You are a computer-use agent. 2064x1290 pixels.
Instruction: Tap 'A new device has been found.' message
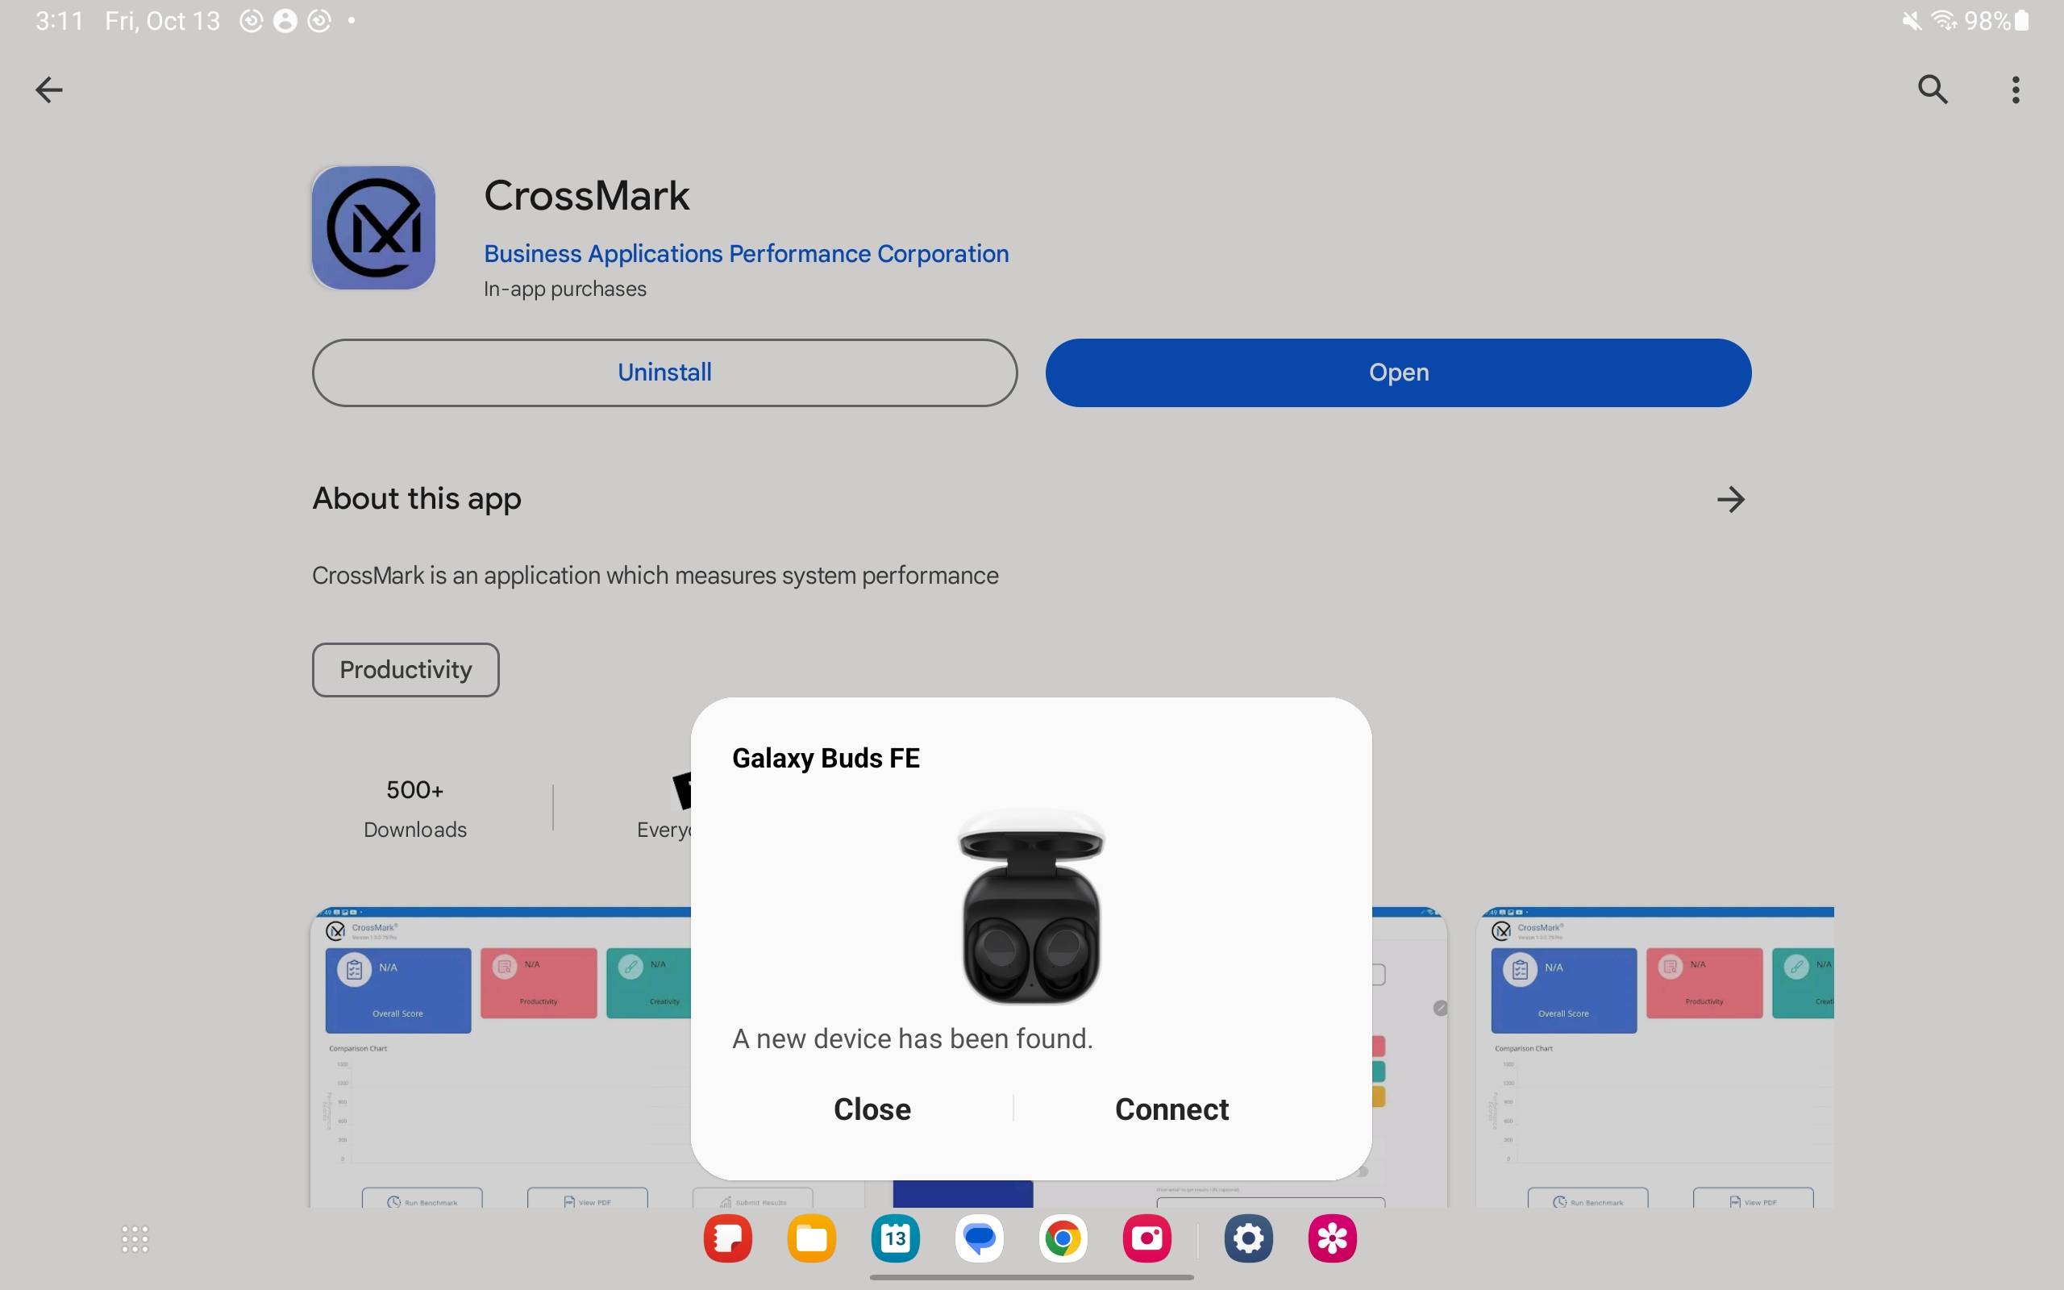click(913, 1038)
